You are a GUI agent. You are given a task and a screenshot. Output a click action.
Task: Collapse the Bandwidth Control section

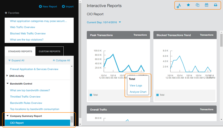tap(7, 84)
